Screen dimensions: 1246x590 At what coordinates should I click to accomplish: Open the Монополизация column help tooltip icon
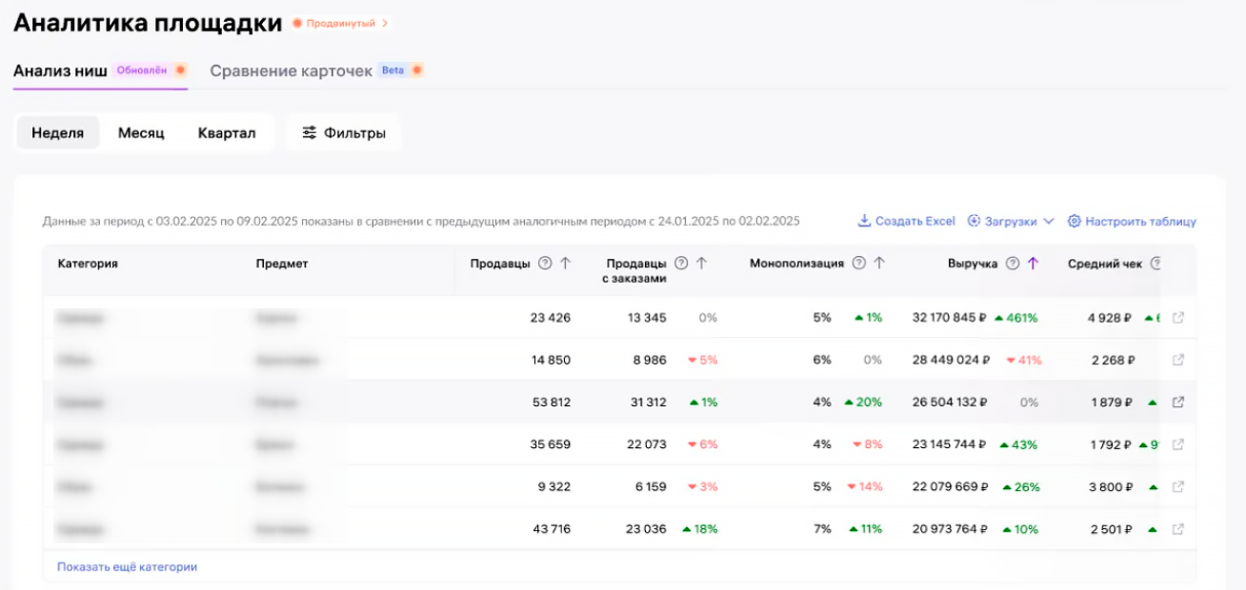(856, 263)
